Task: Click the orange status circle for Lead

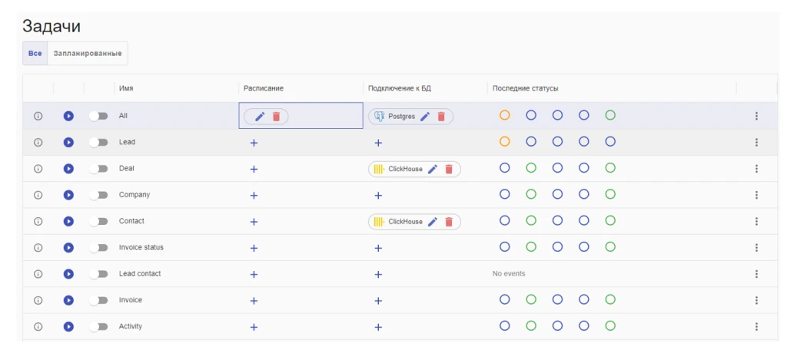Action: 505,142
